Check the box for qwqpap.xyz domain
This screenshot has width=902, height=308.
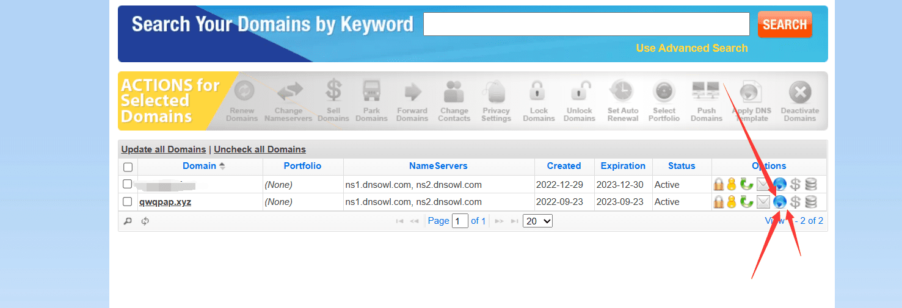click(128, 202)
